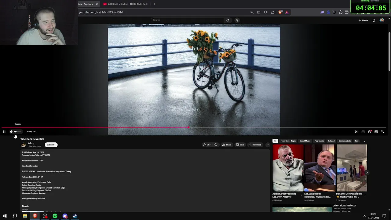Open a new browser tab
Image resolution: width=391 pixels, height=220 pixels.
(x=154, y=4)
